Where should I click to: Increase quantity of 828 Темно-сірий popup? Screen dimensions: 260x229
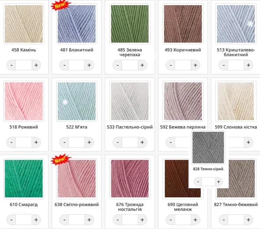pos(219,182)
